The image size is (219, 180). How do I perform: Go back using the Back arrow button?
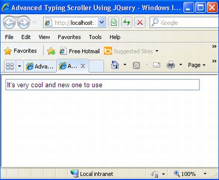9,22
